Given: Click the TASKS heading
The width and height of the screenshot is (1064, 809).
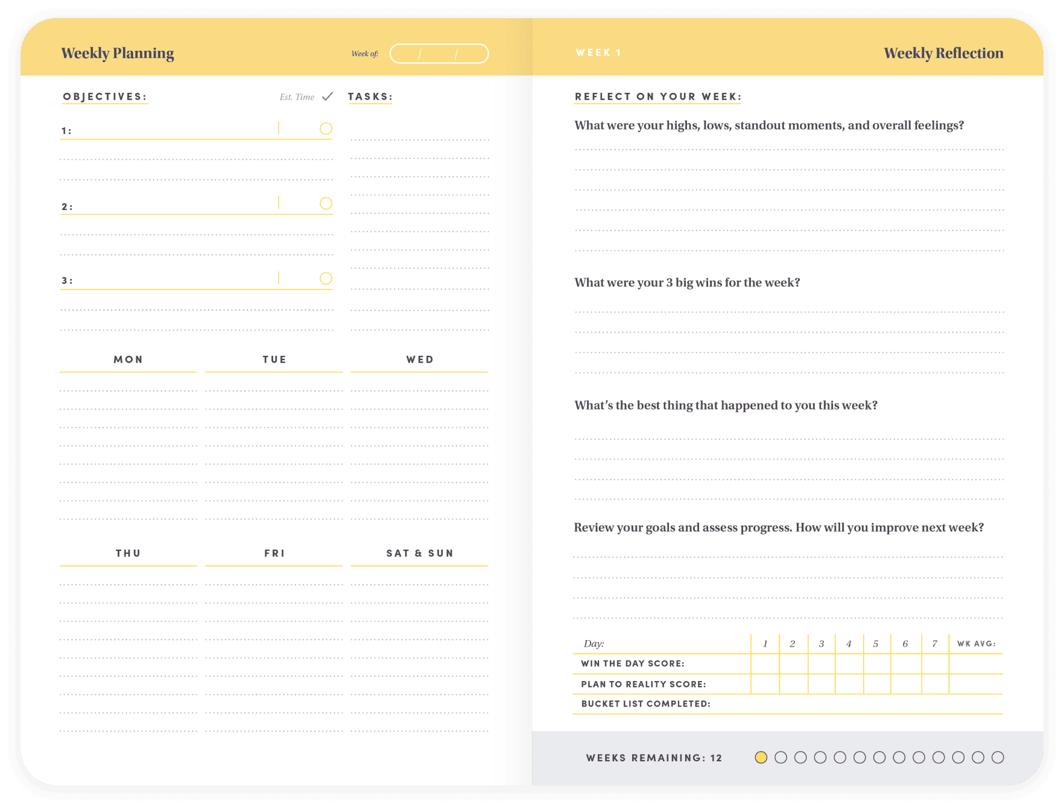Looking at the screenshot, I should (x=370, y=97).
